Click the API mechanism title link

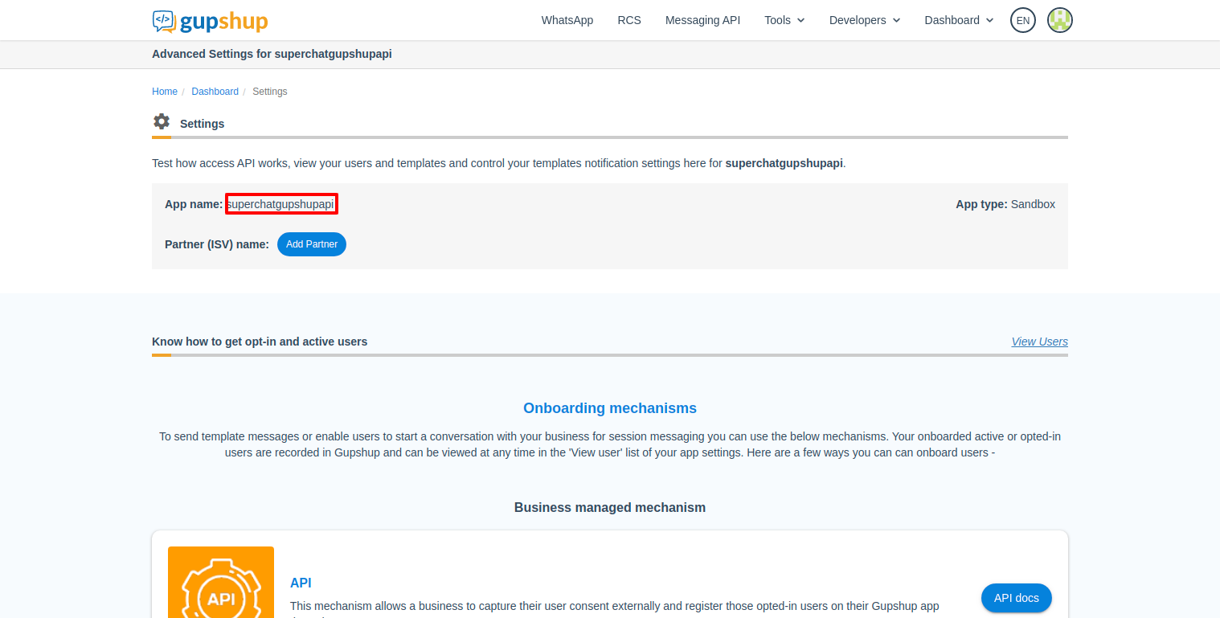click(301, 583)
